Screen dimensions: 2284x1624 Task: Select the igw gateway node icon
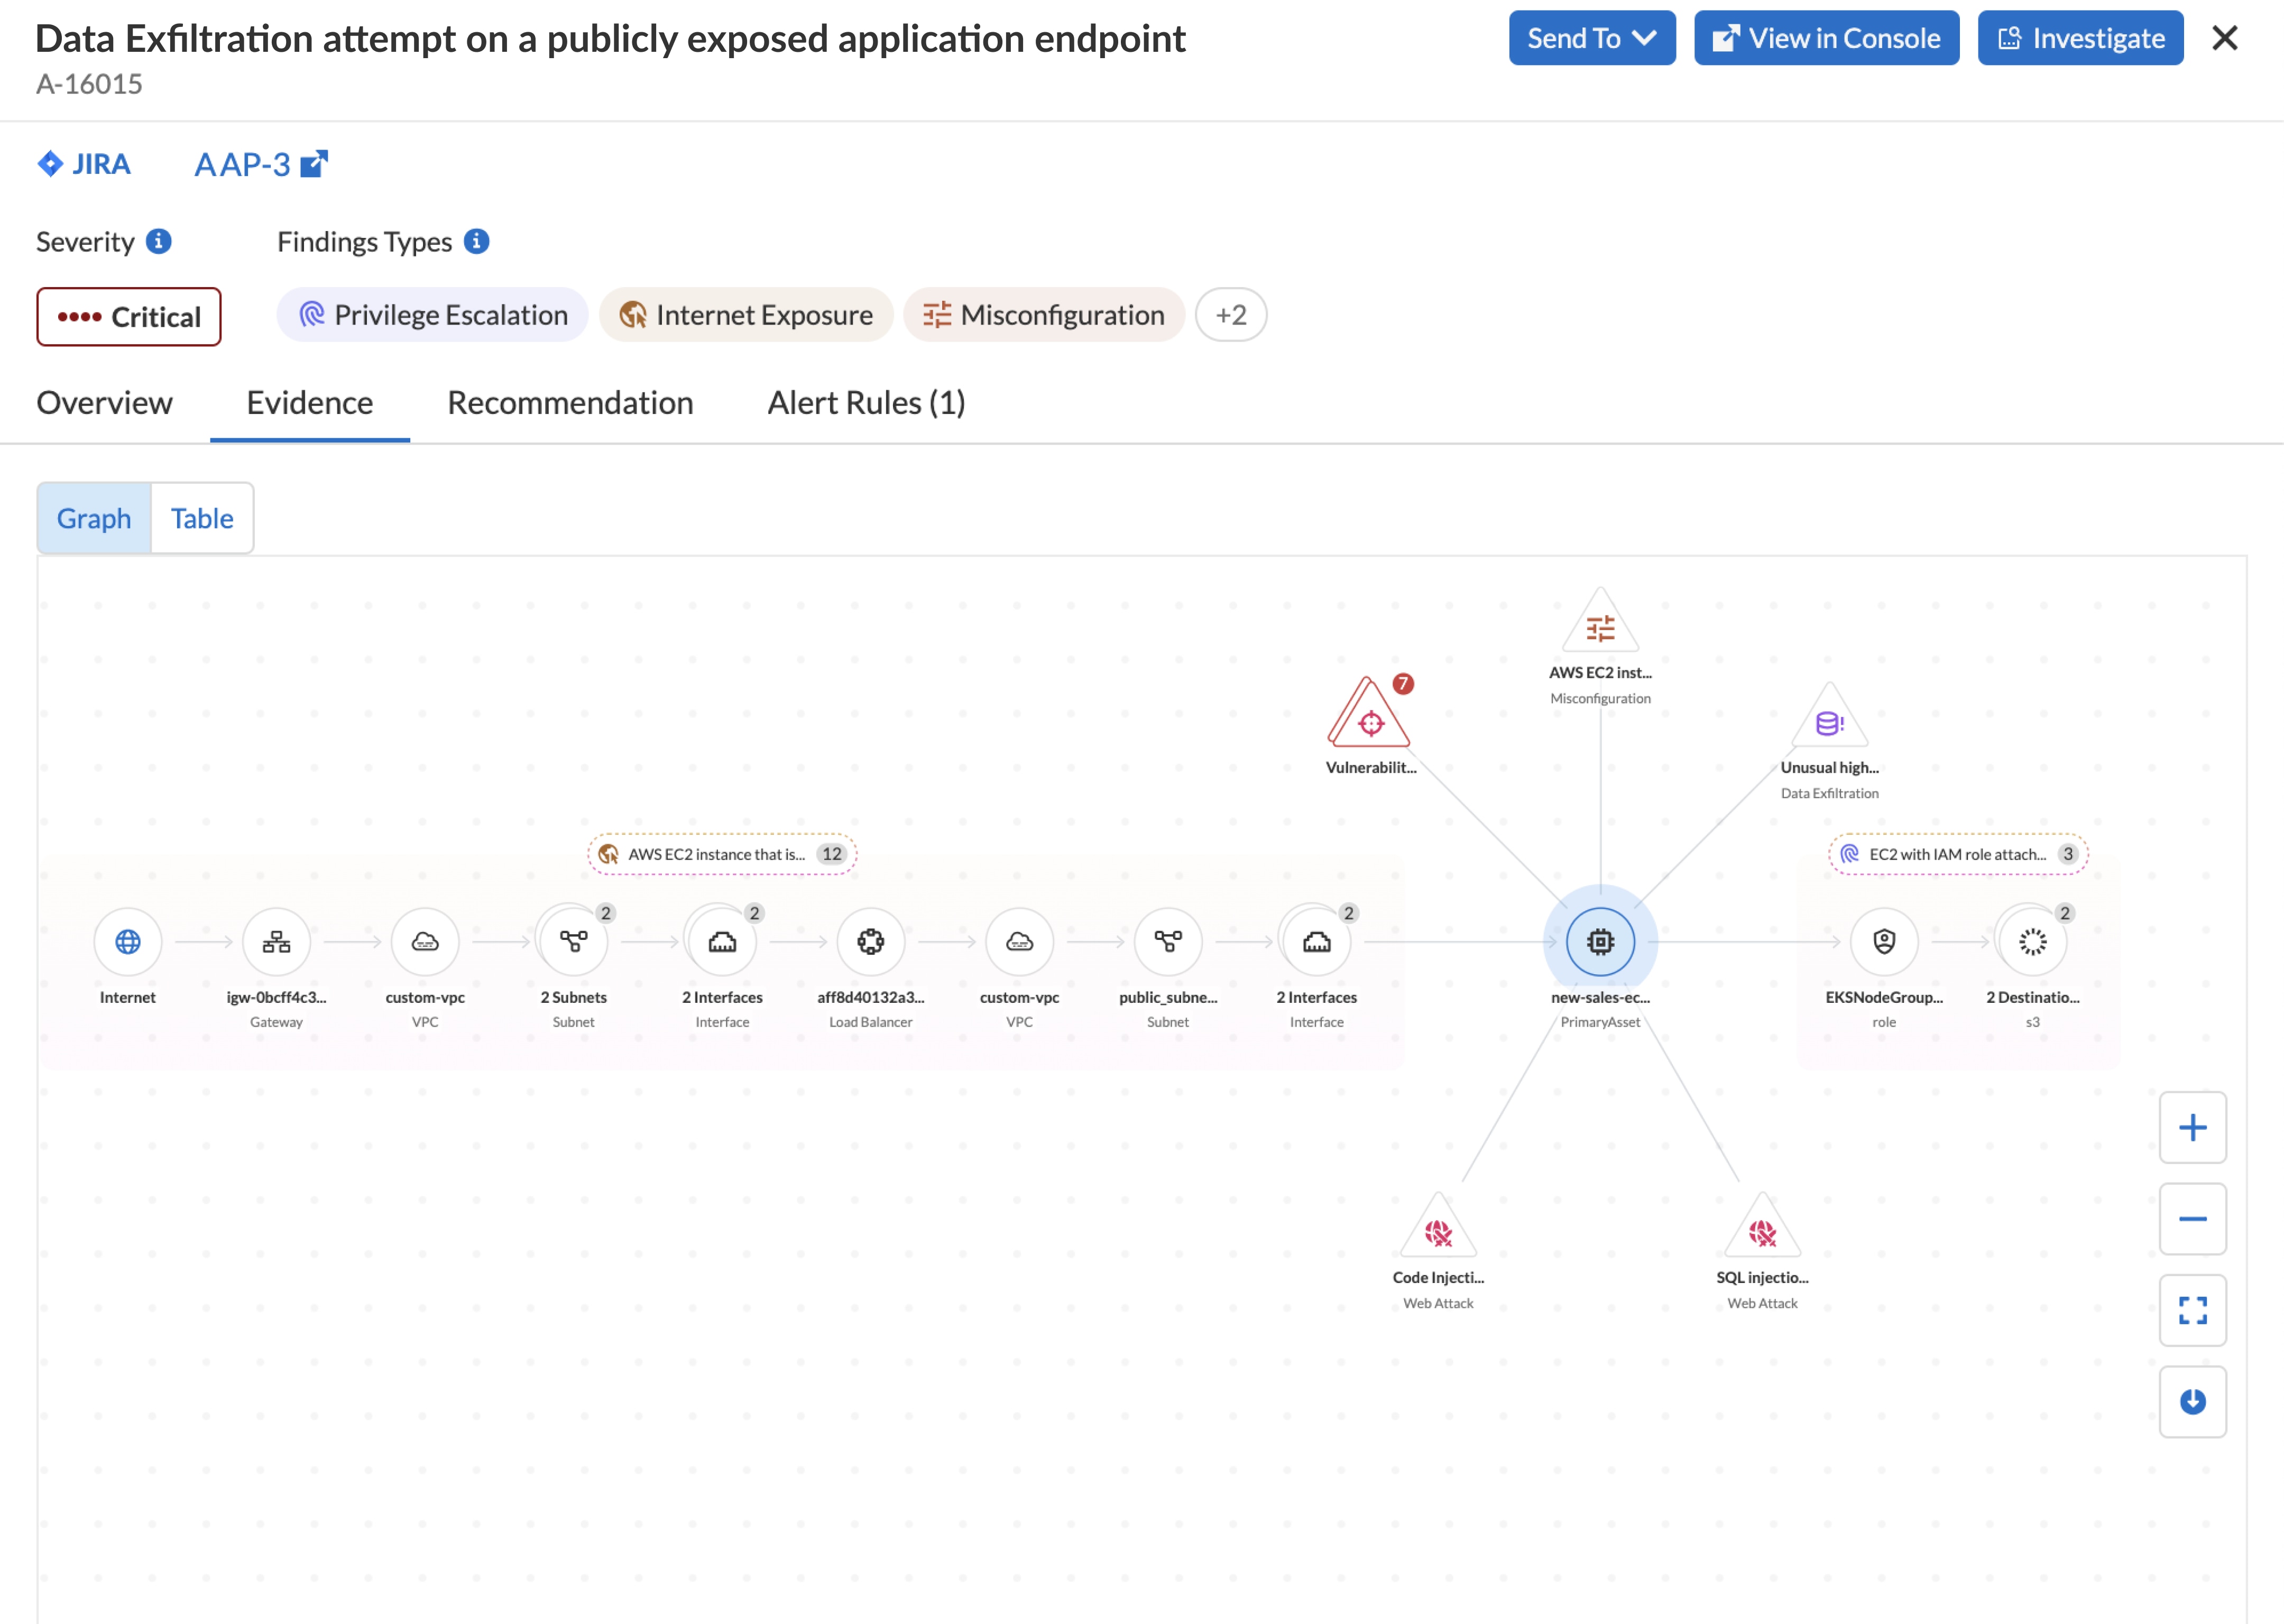point(276,941)
